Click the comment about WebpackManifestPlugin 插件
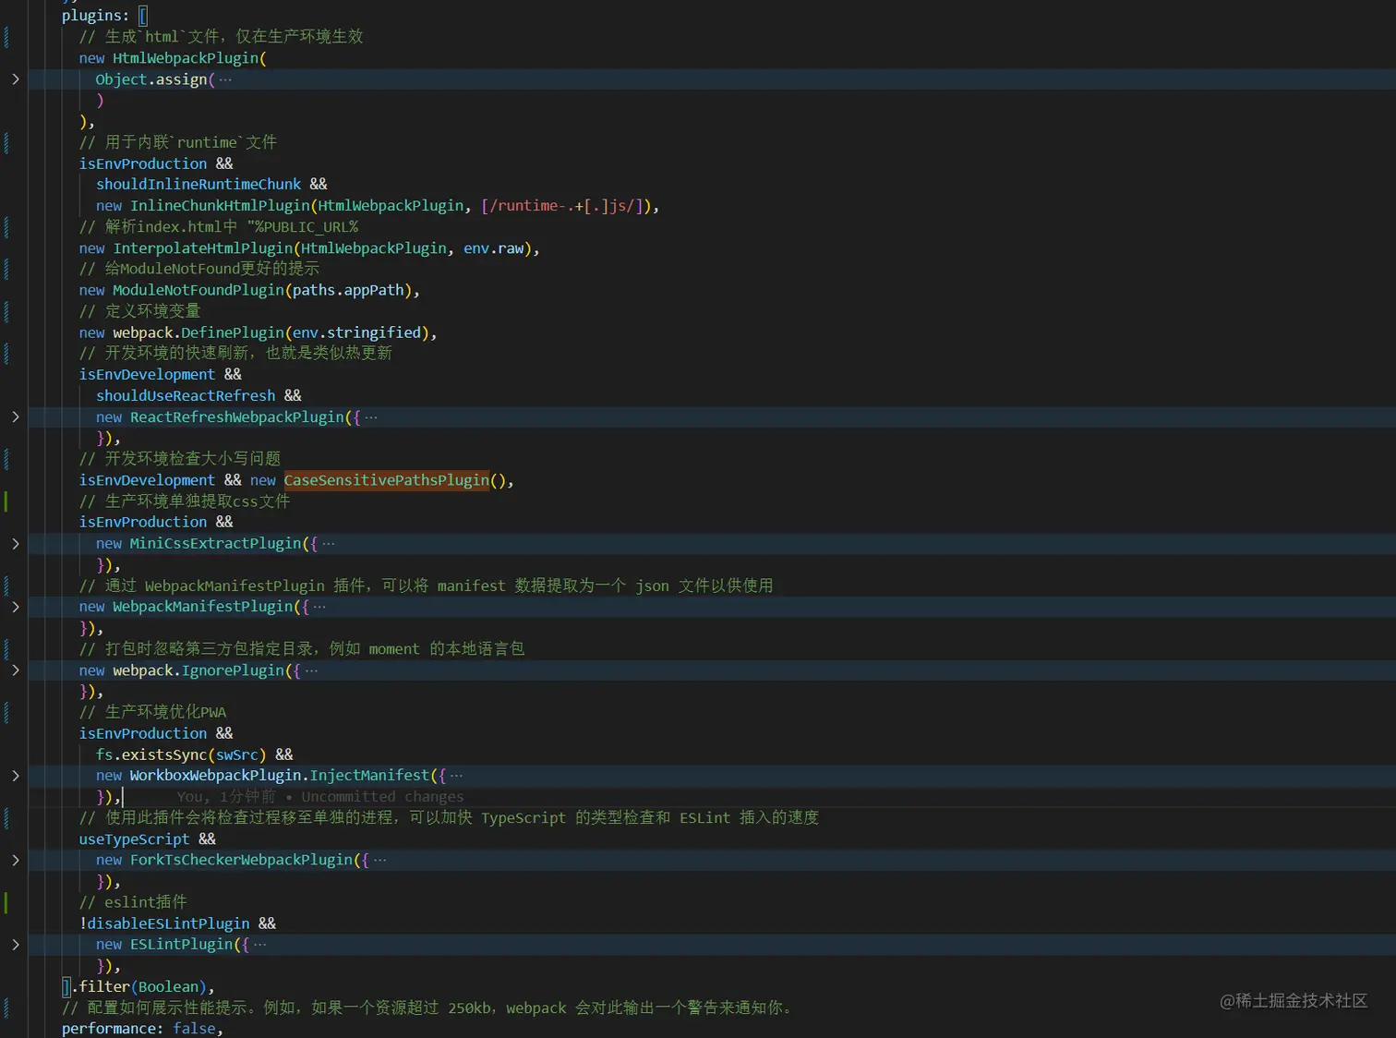Image resolution: width=1396 pixels, height=1038 pixels. 426,585
